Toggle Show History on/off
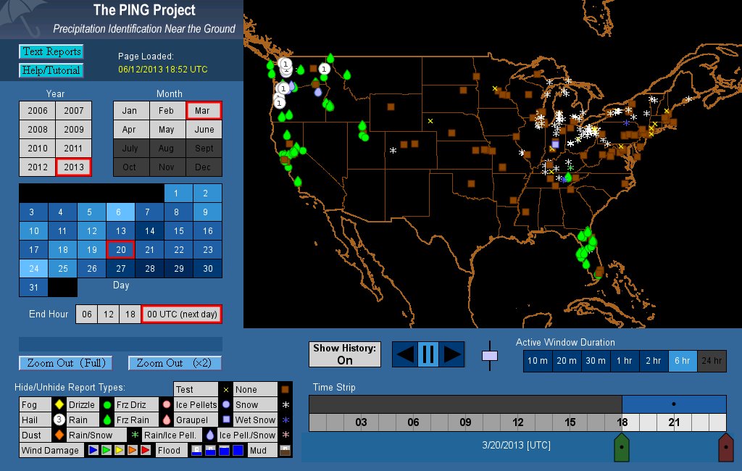Viewport: 742px width, 471px height. pyautogui.click(x=345, y=354)
